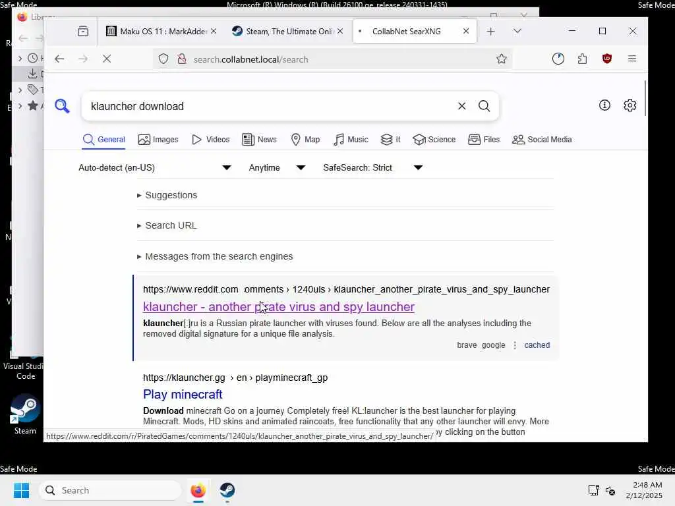The height and width of the screenshot is (506, 675).
Task: Open the Steam desktop shortcut
Action: (x=25, y=414)
